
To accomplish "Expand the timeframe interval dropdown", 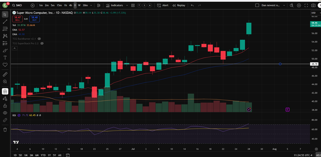I will 91,5.
